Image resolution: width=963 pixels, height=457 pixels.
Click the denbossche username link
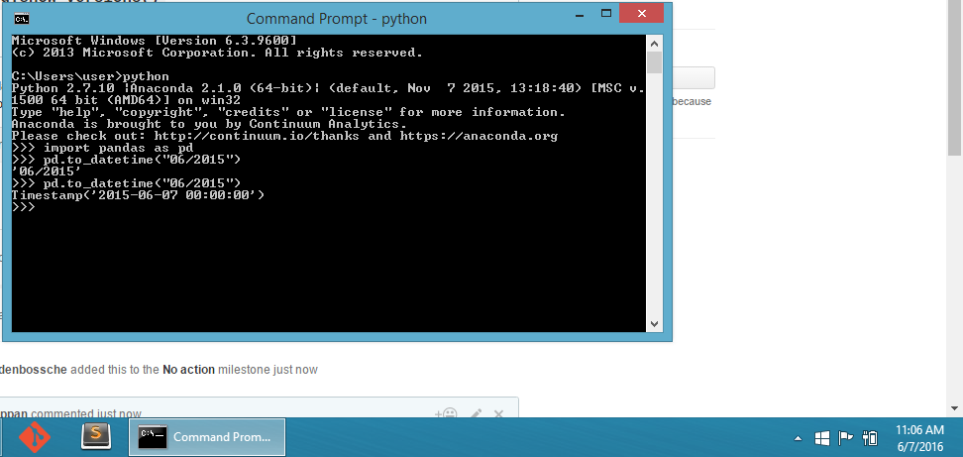pos(34,370)
